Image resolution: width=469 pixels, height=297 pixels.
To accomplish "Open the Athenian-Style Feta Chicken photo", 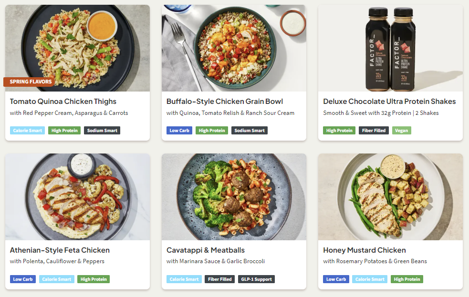I will [x=77, y=196].
